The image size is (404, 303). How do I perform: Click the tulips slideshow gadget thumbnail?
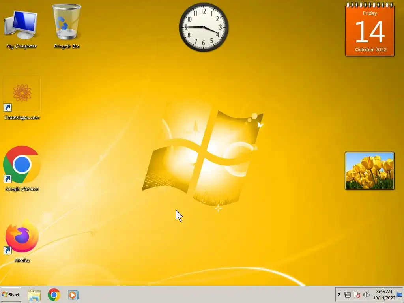369,171
